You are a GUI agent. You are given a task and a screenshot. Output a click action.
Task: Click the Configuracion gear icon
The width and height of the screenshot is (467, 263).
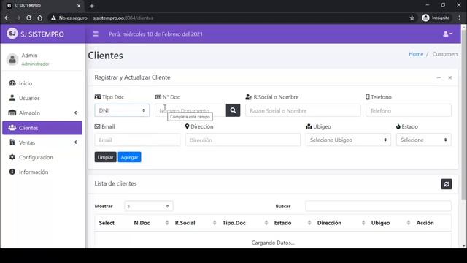point(12,157)
